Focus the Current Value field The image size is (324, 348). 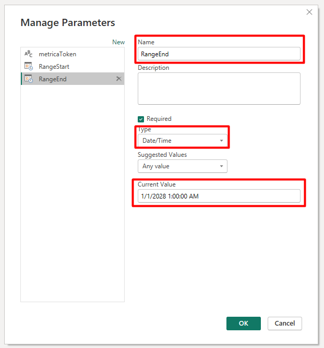(219, 196)
